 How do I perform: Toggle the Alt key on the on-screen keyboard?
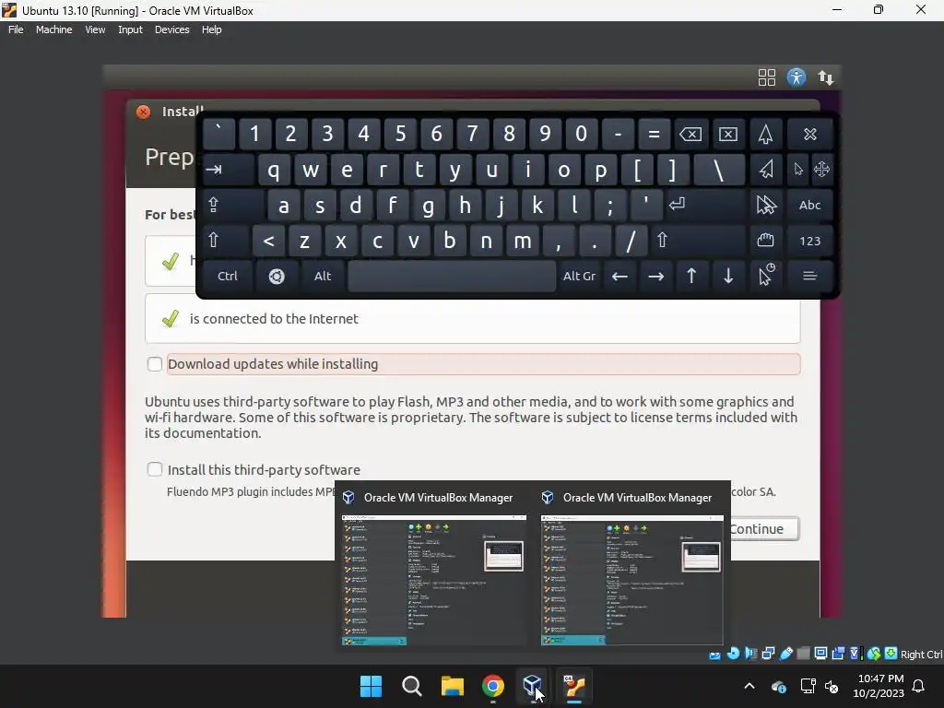coord(322,276)
